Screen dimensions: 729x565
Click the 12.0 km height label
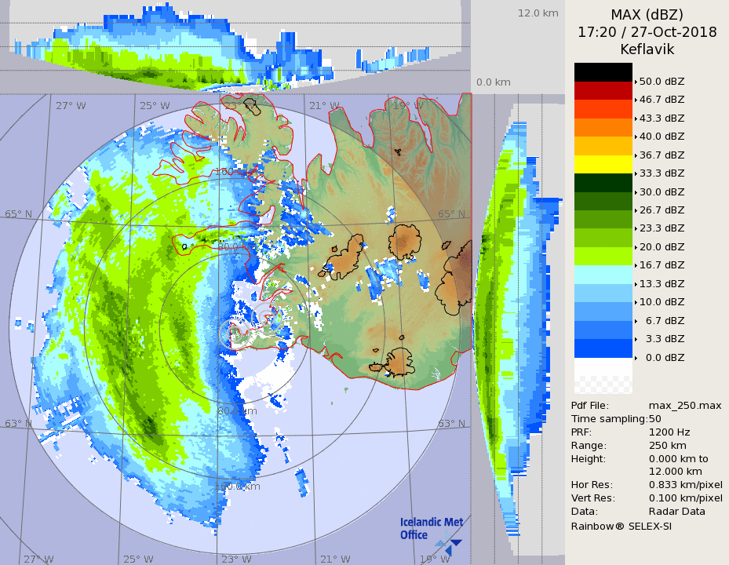click(x=538, y=13)
